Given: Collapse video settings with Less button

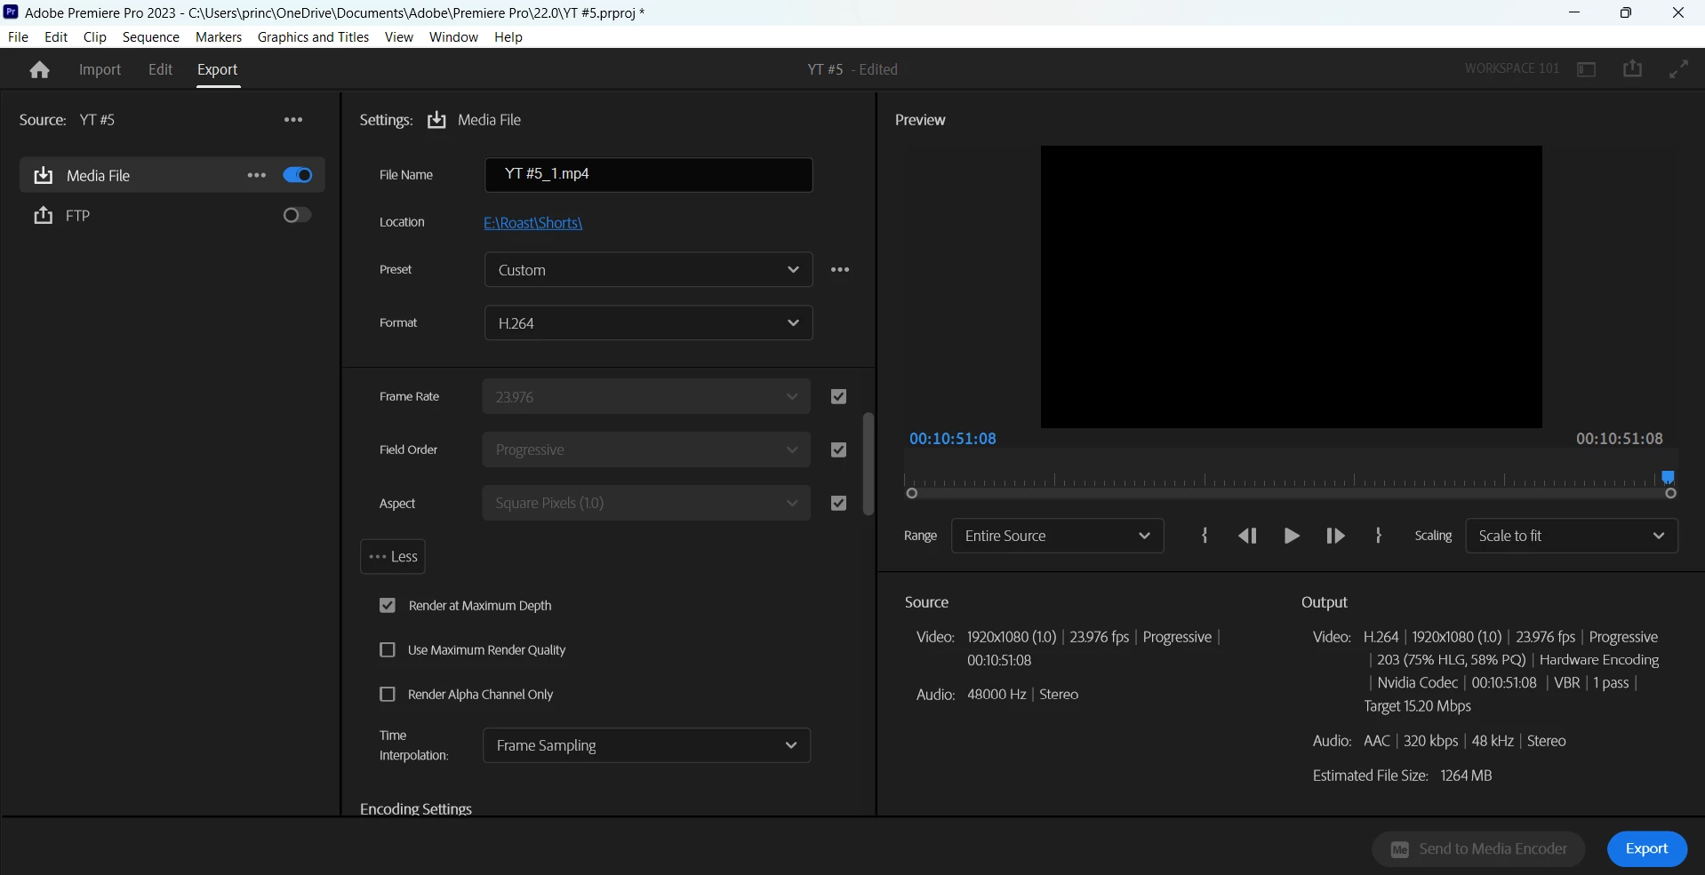Looking at the screenshot, I should pos(393,557).
